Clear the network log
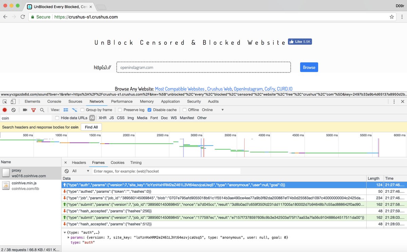 14,110
